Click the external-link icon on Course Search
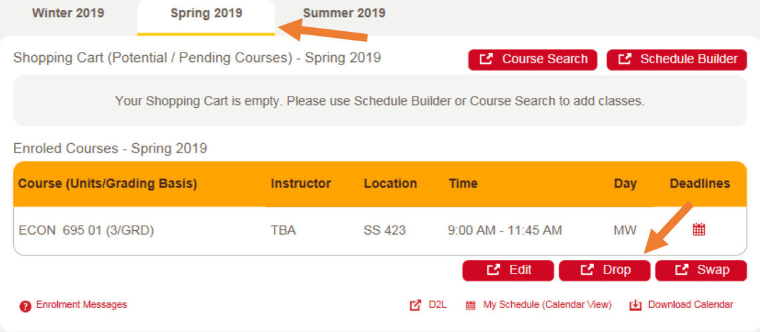Screen dimensions: 760x332 (x=486, y=59)
